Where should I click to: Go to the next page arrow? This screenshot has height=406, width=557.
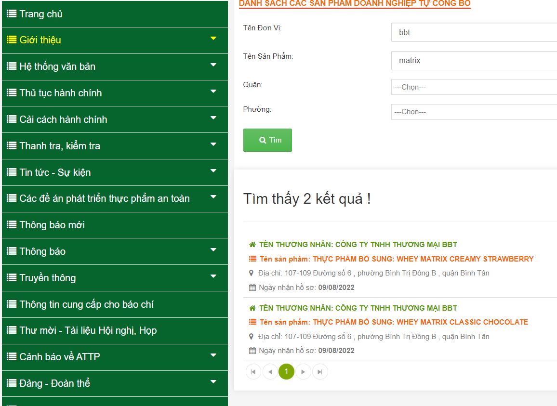(303, 372)
